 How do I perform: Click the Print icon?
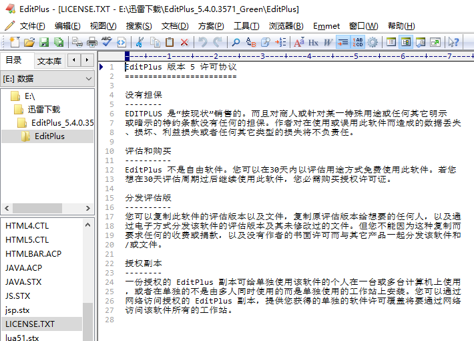click(92, 42)
